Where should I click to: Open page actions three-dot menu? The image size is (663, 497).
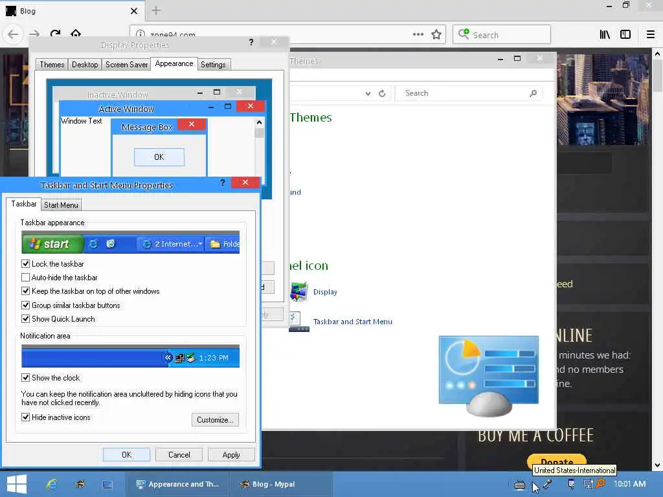(x=418, y=34)
